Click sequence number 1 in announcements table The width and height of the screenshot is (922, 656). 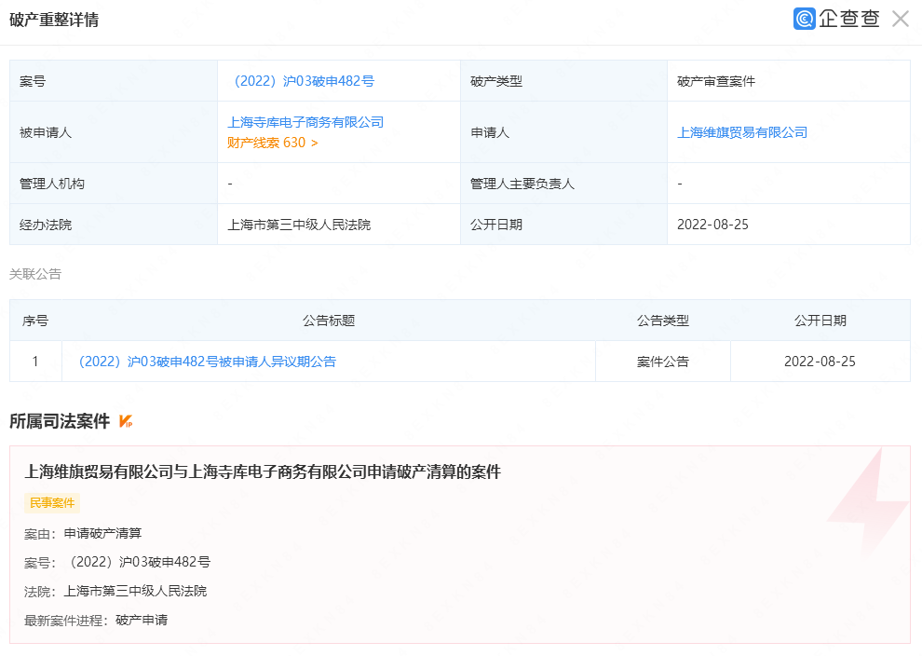pyautogui.click(x=35, y=362)
